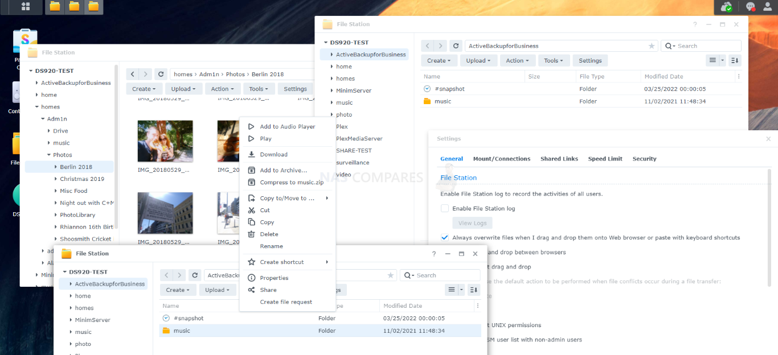Open Upload dropdown in Berlin 2018 window
This screenshot has height=355, width=778.
pyautogui.click(x=184, y=89)
